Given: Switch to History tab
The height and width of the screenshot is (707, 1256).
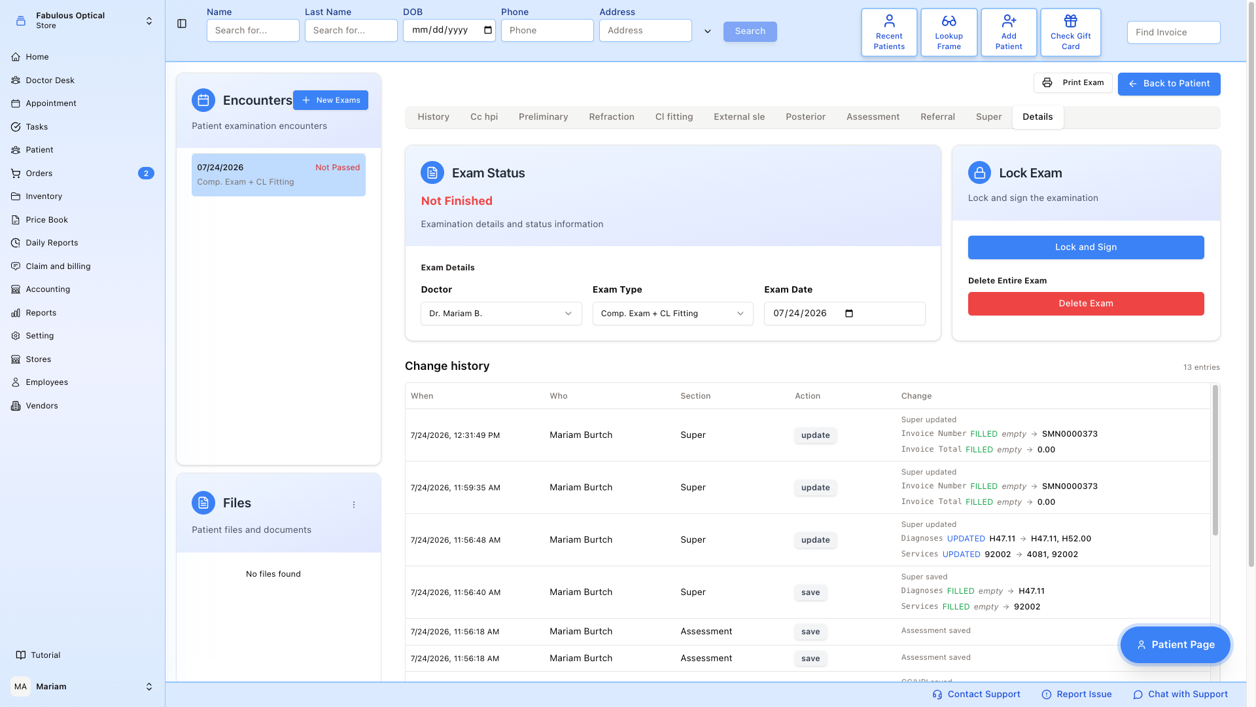Looking at the screenshot, I should [433, 117].
